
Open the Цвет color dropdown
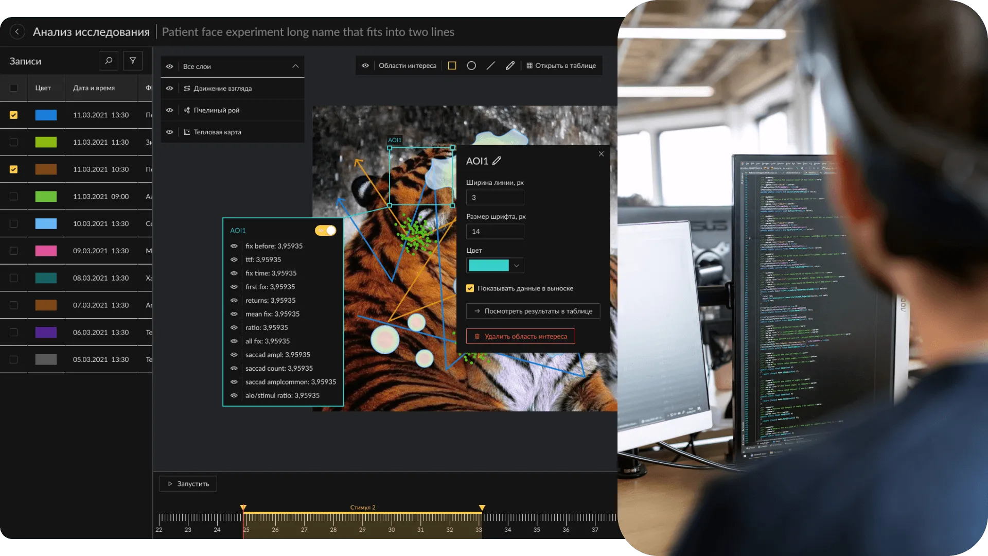tap(516, 266)
